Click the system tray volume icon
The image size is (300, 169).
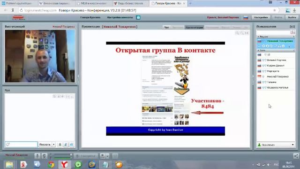[x=269, y=165]
